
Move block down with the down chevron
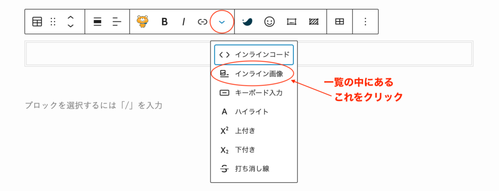point(71,26)
